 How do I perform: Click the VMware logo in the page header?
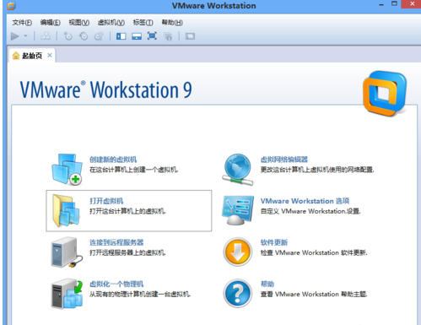[x=385, y=94]
